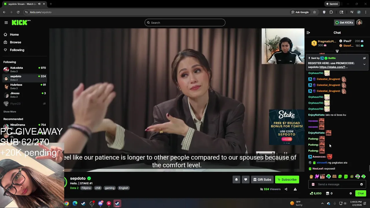Open Kokzdota channel from Following list
The width and height of the screenshot is (370, 208).
(x=25, y=69)
